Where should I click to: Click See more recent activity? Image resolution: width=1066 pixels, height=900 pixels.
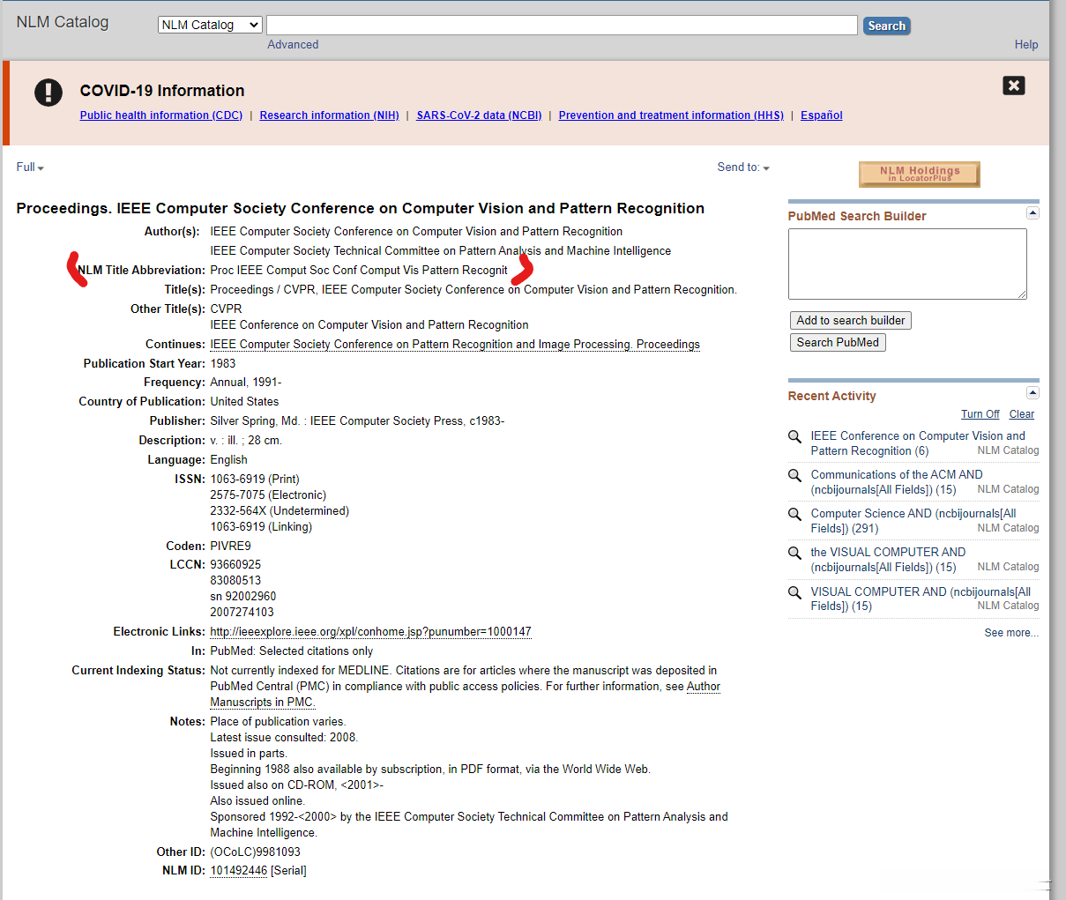(x=1011, y=633)
